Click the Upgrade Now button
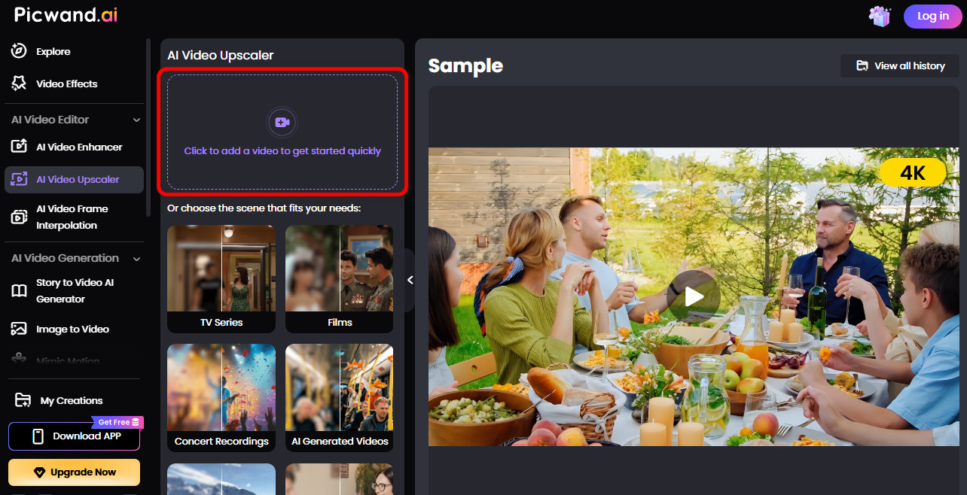This screenshot has width=967, height=495. (74, 472)
